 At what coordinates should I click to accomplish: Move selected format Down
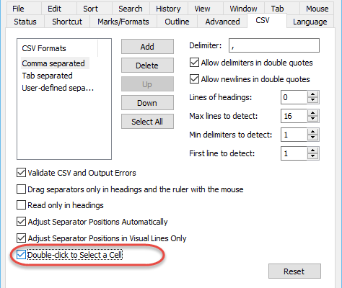coord(147,103)
